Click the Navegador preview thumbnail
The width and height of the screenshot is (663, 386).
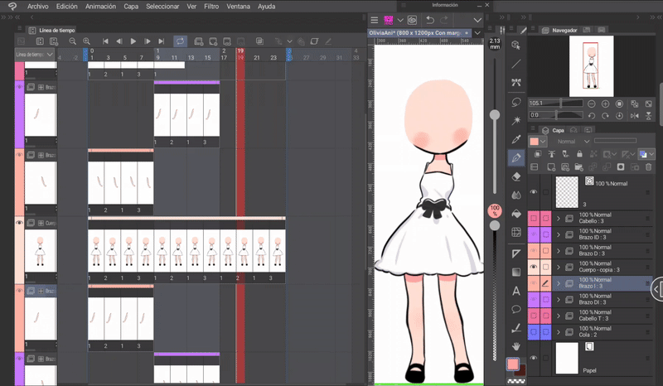(x=591, y=66)
